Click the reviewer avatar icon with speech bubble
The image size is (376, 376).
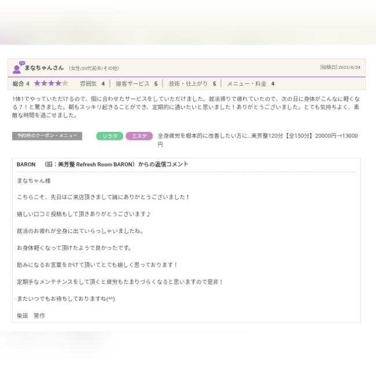point(19,68)
